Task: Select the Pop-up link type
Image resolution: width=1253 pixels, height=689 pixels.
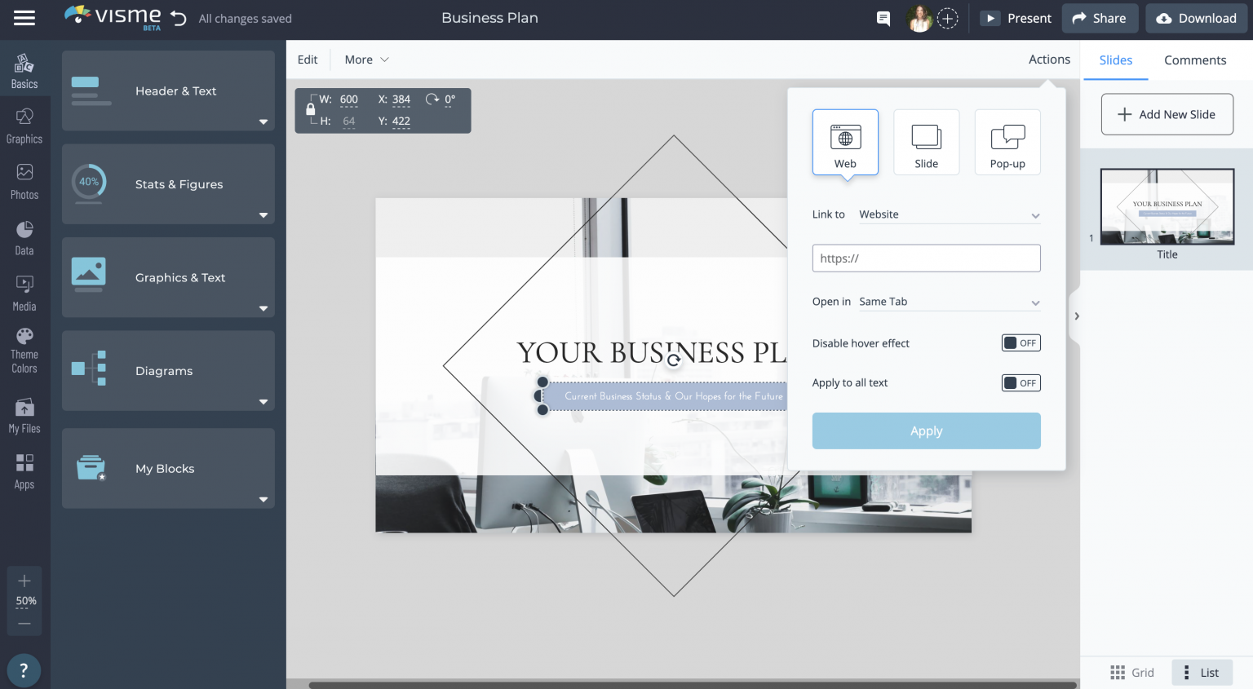Action: point(1007,142)
